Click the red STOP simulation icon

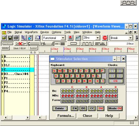point(105,38)
